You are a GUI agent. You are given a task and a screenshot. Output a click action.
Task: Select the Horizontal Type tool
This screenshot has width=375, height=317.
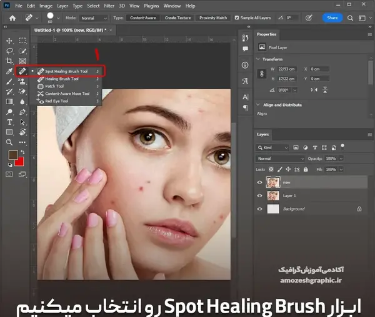tap(9, 122)
